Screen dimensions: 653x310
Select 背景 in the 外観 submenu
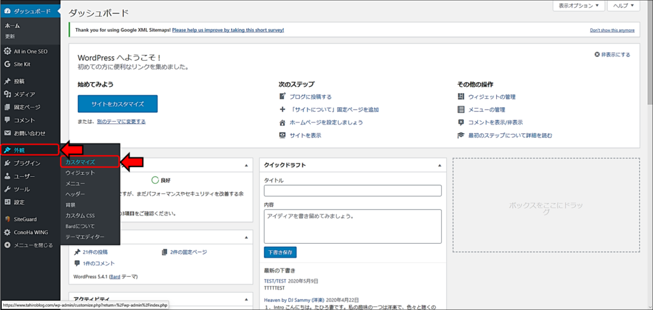(70, 205)
